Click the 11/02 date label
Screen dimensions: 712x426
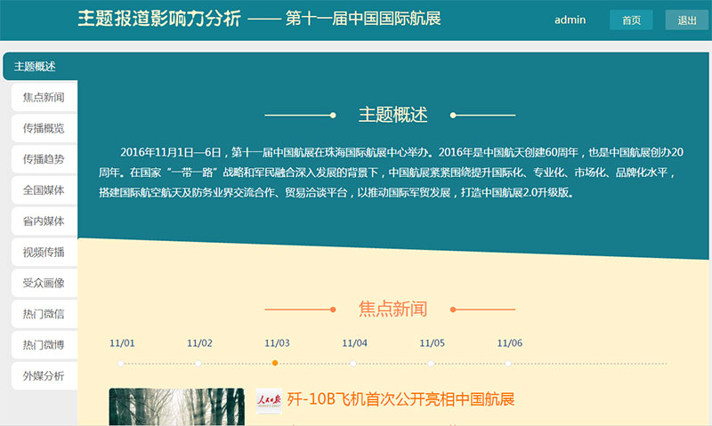coord(199,343)
